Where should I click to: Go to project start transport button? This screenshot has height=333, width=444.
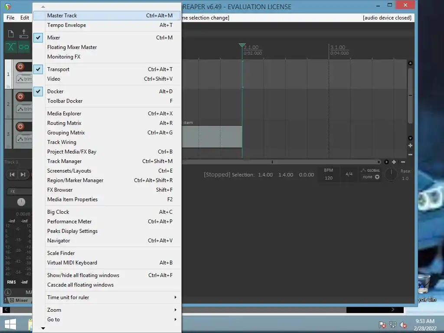(12, 174)
